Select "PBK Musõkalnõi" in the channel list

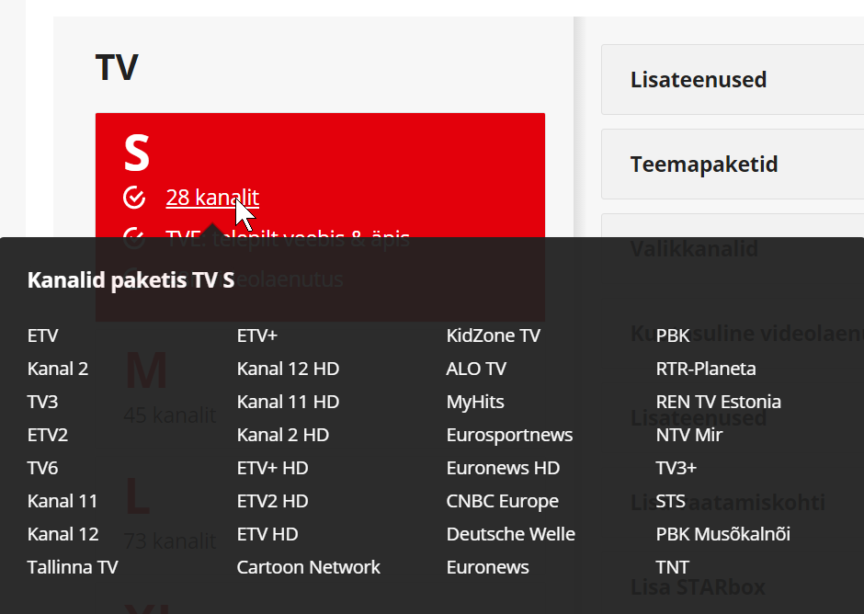pyautogui.click(x=723, y=534)
